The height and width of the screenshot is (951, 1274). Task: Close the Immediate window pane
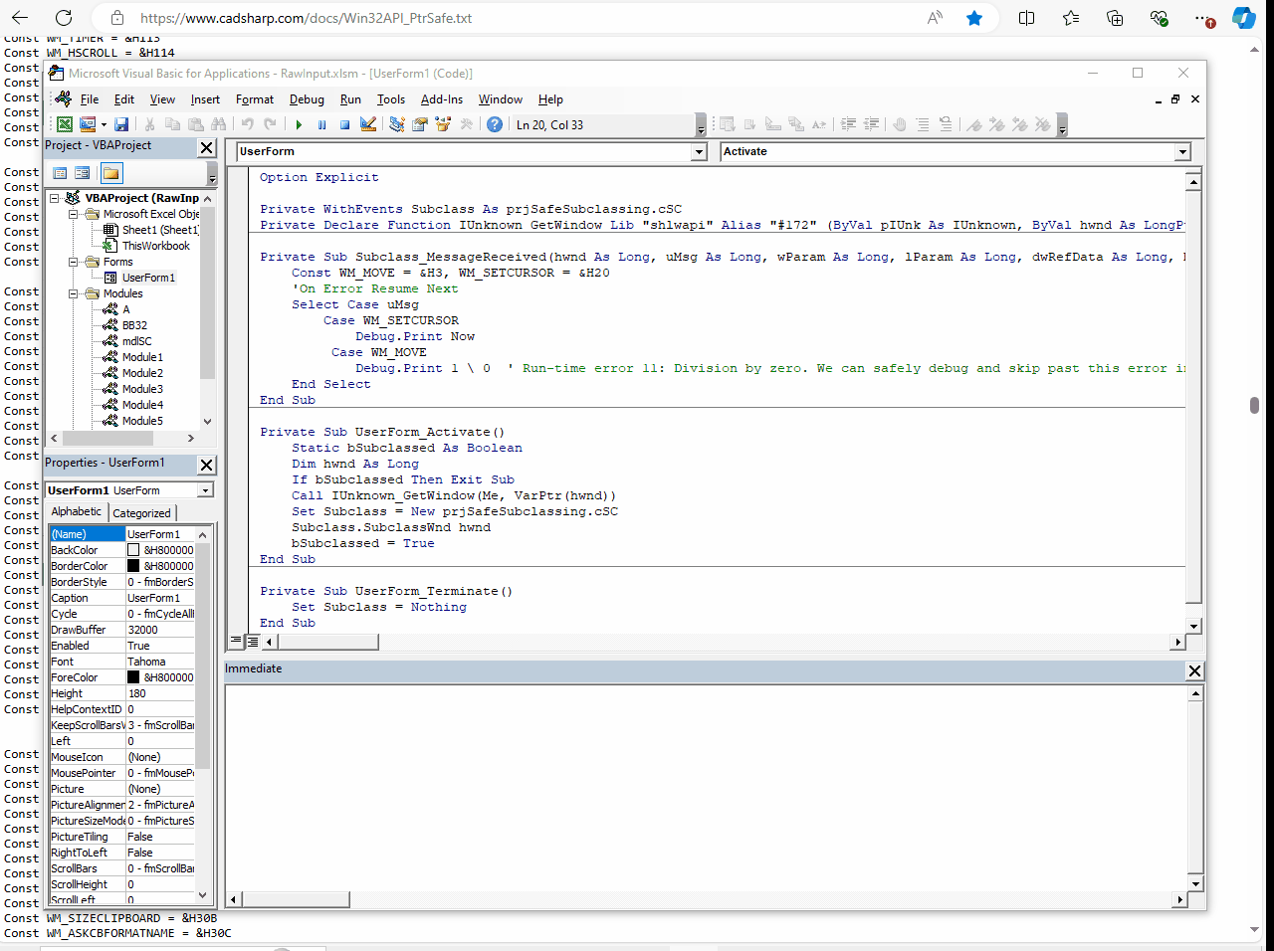pos(1194,670)
